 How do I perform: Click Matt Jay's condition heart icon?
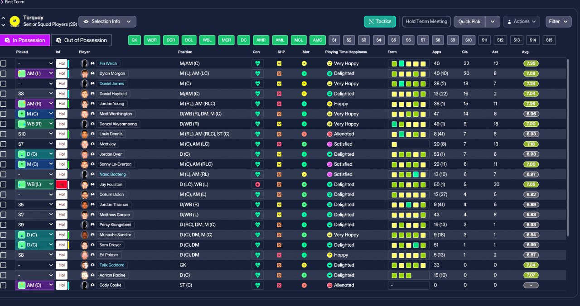coord(257,144)
